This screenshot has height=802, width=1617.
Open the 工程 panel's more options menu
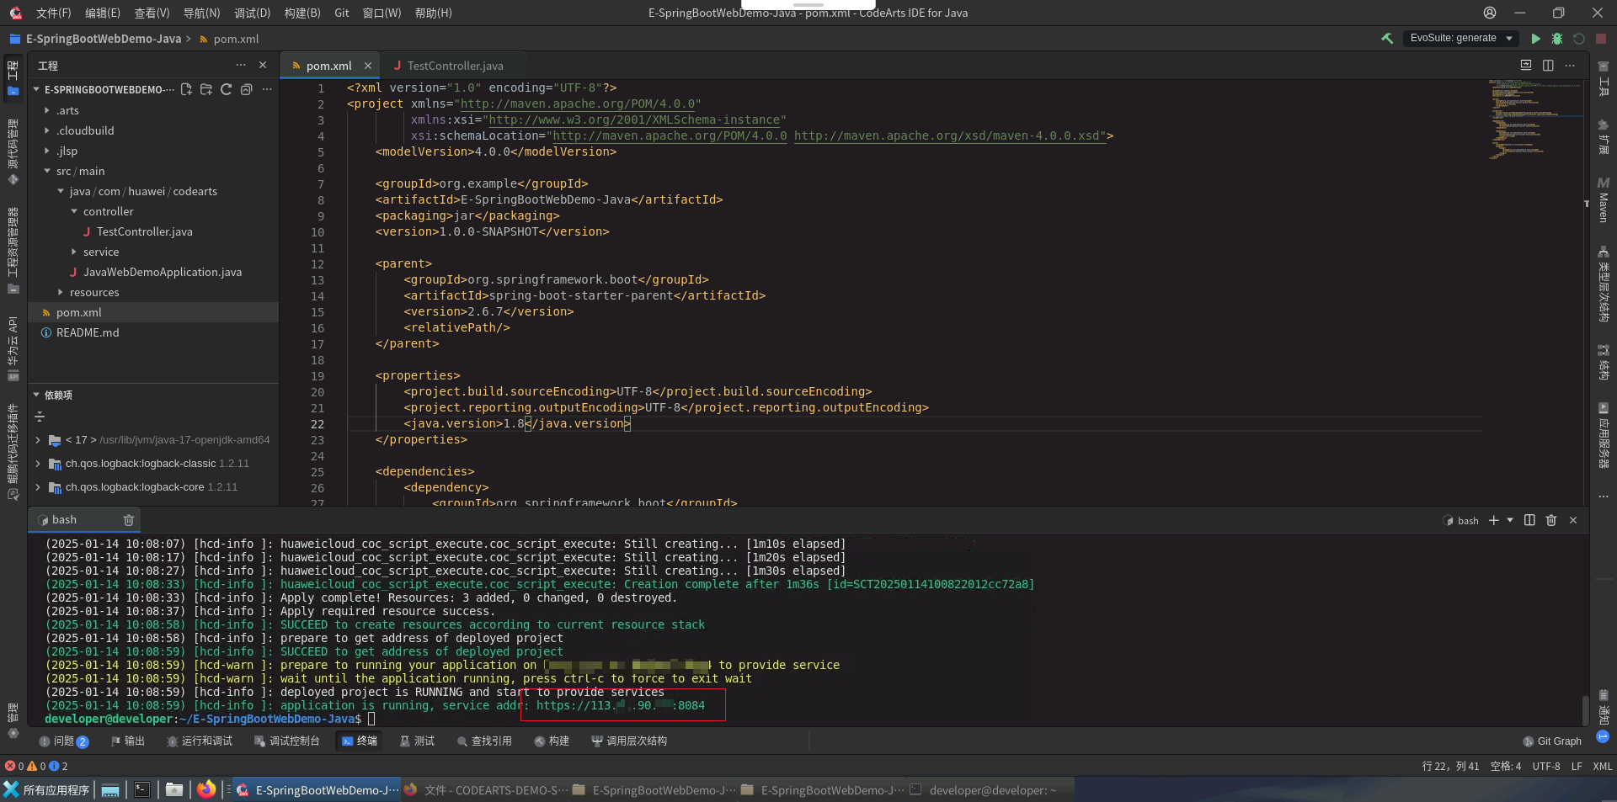click(x=241, y=65)
